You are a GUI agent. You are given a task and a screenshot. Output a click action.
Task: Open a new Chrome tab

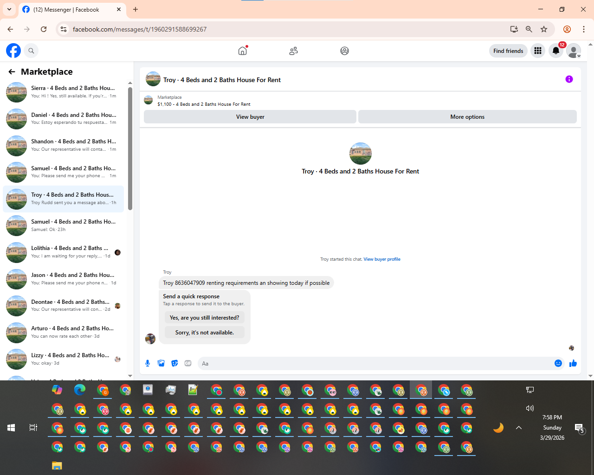136,9
